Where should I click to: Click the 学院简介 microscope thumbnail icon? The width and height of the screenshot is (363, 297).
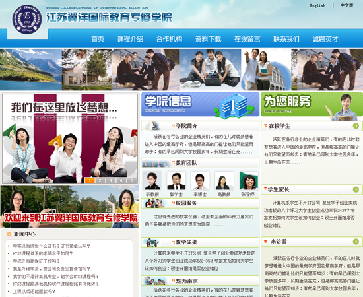152,126
